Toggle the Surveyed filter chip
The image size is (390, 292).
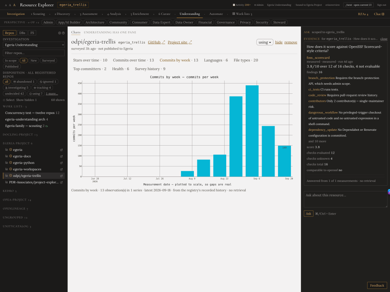(x=48, y=61)
